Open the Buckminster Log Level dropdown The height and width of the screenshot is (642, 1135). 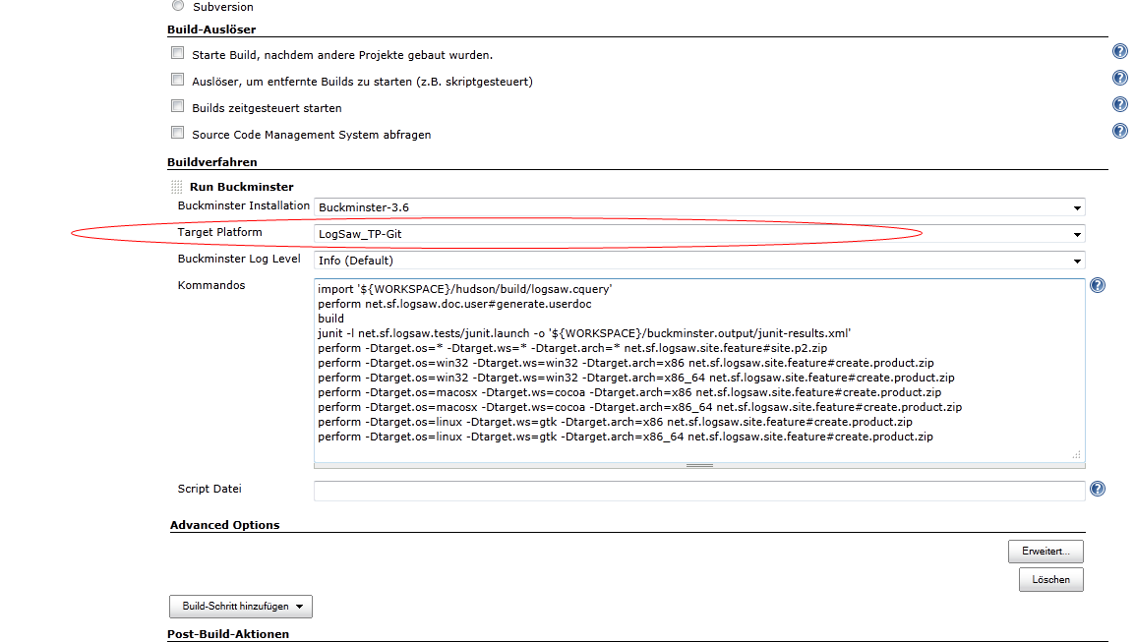click(x=699, y=261)
